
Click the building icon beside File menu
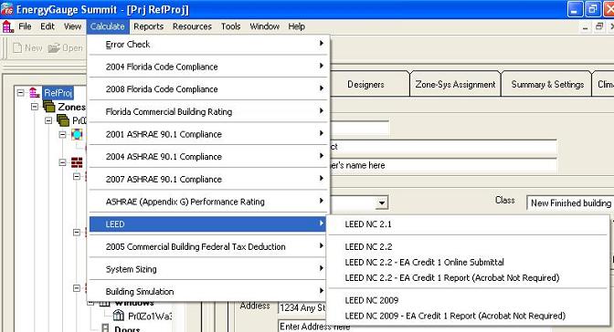click(7, 26)
